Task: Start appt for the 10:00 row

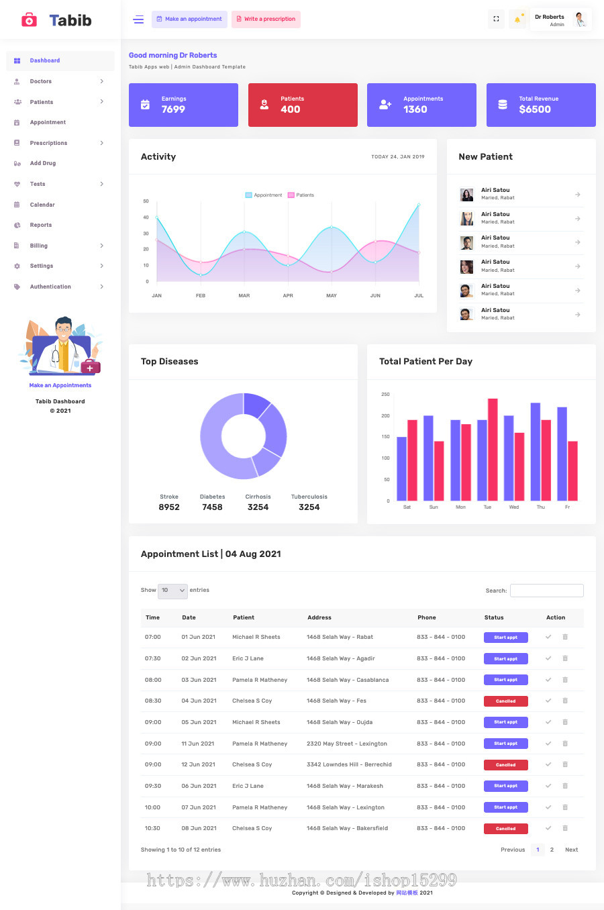Action: click(x=506, y=807)
